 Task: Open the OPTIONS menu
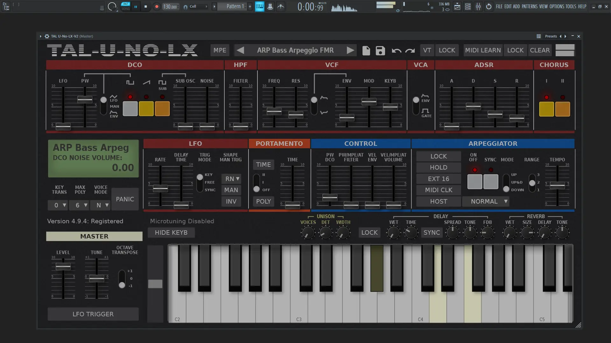[557, 6]
